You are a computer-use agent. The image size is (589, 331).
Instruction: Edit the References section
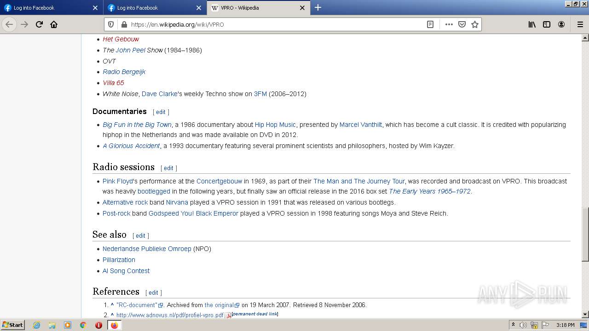(153, 293)
